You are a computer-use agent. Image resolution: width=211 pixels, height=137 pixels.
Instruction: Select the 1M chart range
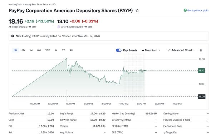point(31,50)
